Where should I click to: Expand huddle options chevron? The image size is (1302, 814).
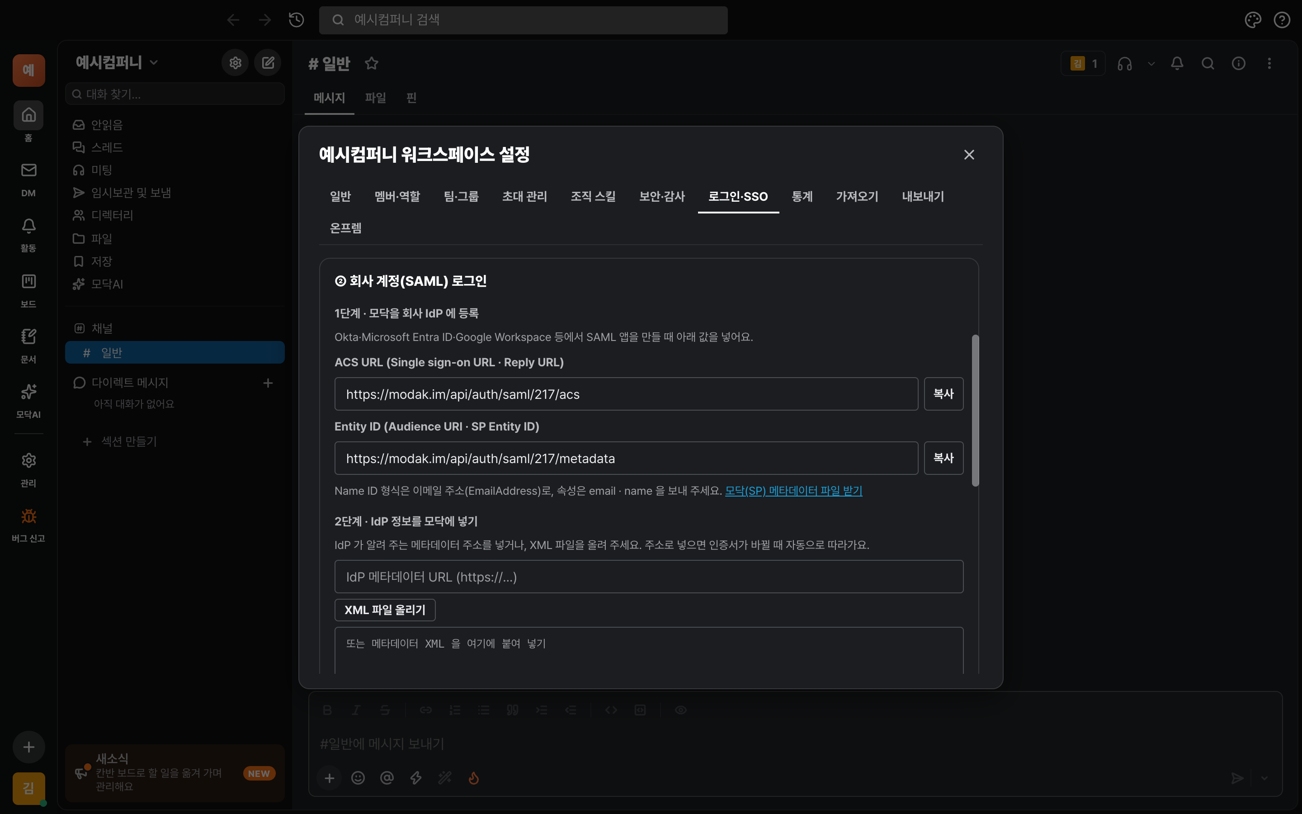click(1151, 63)
